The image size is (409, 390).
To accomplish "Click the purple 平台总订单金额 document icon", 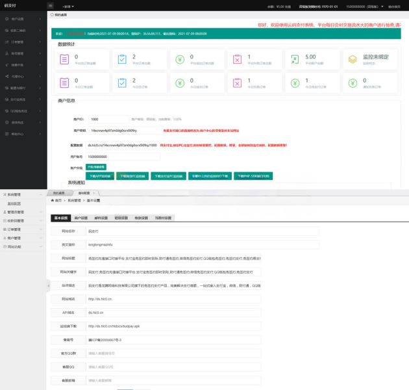I will tap(64, 59).
